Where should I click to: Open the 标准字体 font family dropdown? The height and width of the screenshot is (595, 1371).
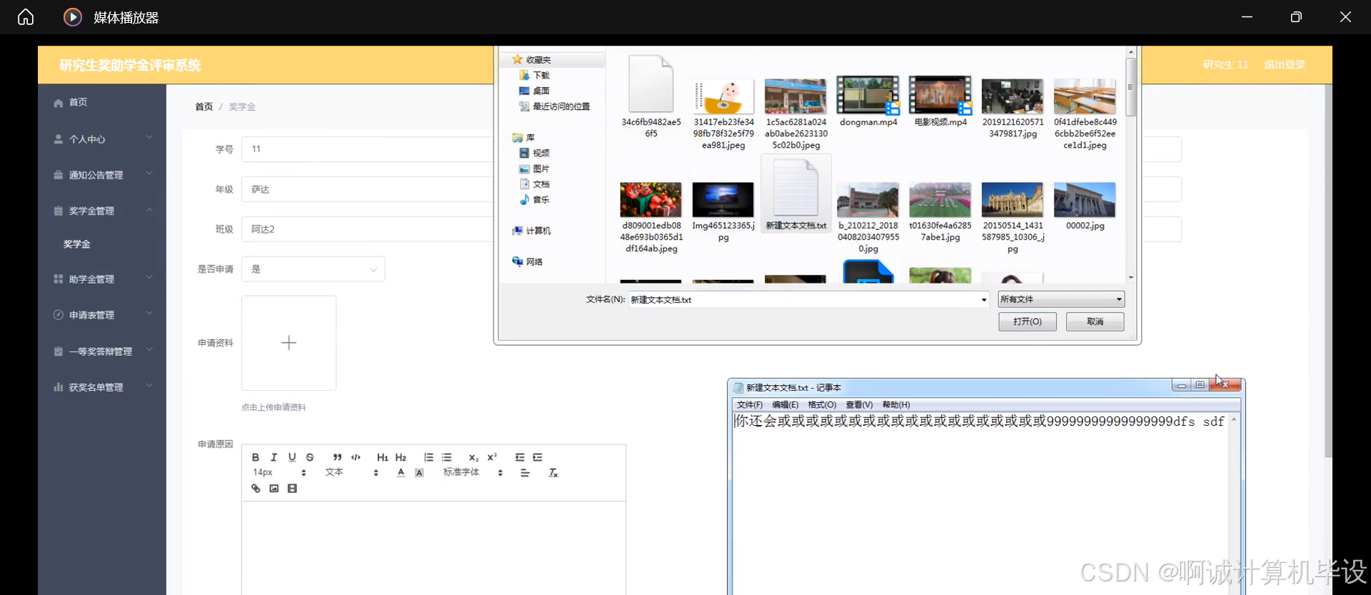pyautogui.click(x=473, y=472)
